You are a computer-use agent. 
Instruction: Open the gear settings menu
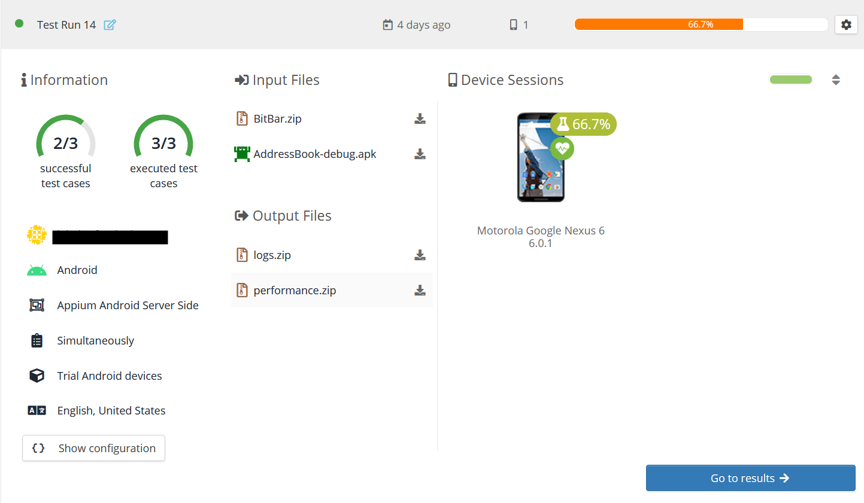click(845, 25)
